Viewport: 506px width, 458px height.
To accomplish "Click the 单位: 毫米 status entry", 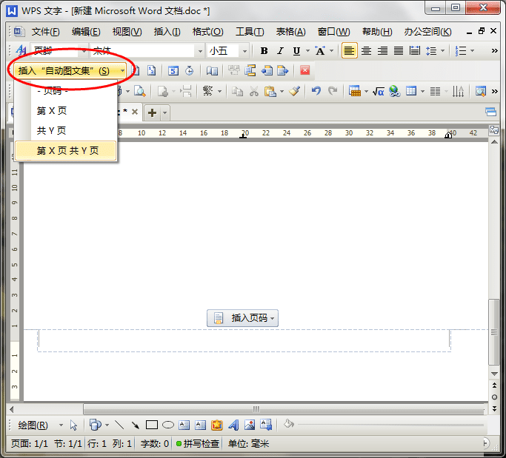I will click(x=248, y=444).
